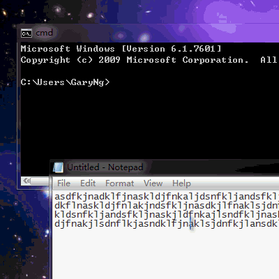Click the empty text area below Notepad's last line

166,254
